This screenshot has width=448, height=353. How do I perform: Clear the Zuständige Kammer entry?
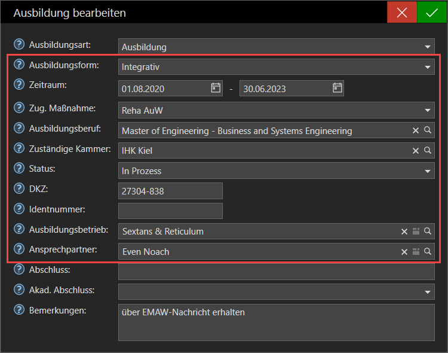click(x=416, y=151)
